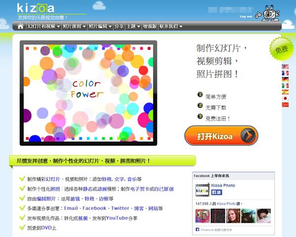The width and height of the screenshot is (296, 237).
Task: Click the 无需下载 text
Action: 216,107
